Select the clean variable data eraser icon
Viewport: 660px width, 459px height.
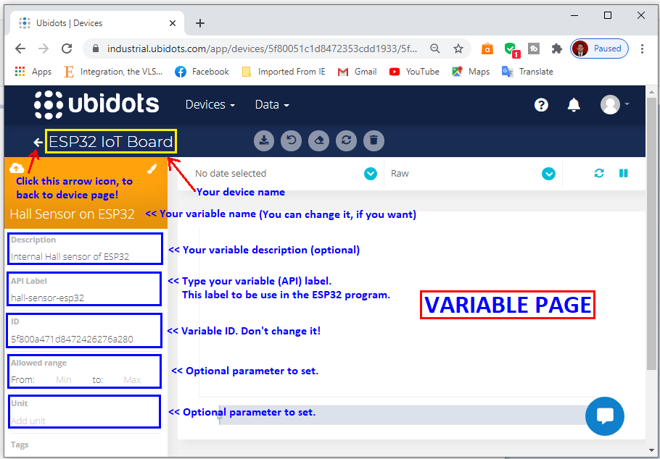[318, 140]
